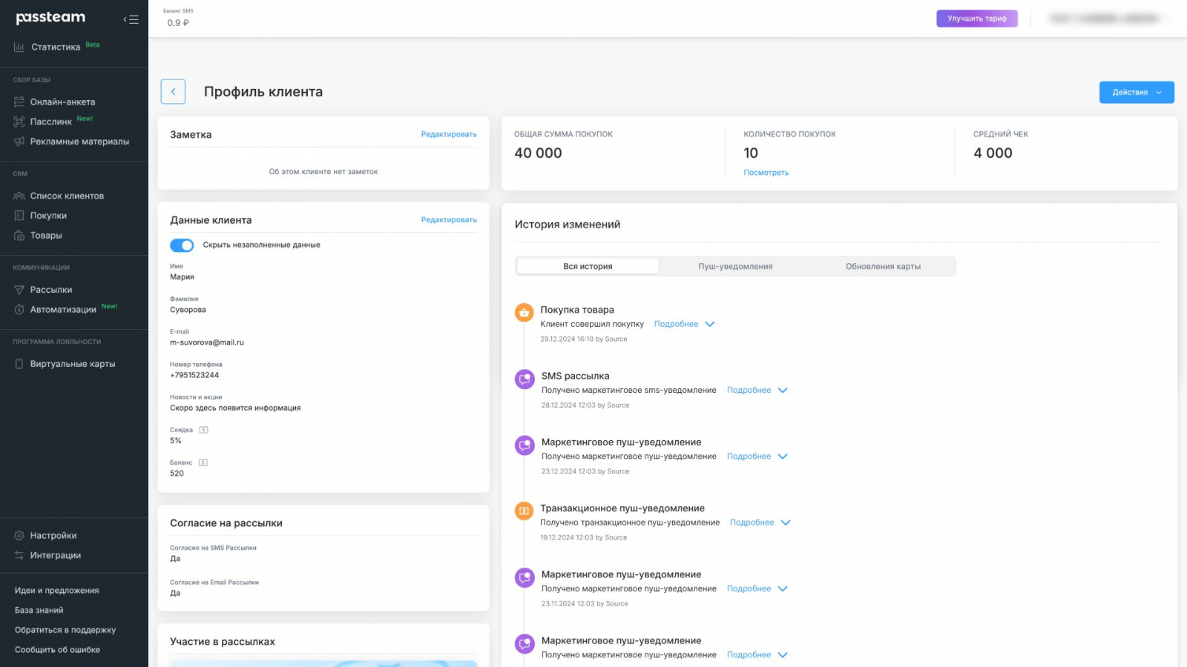Click the back arrow beside Профиль клиента
Image resolution: width=1187 pixels, height=667 pixels.
pyautogui.click(x=173, y=92)
